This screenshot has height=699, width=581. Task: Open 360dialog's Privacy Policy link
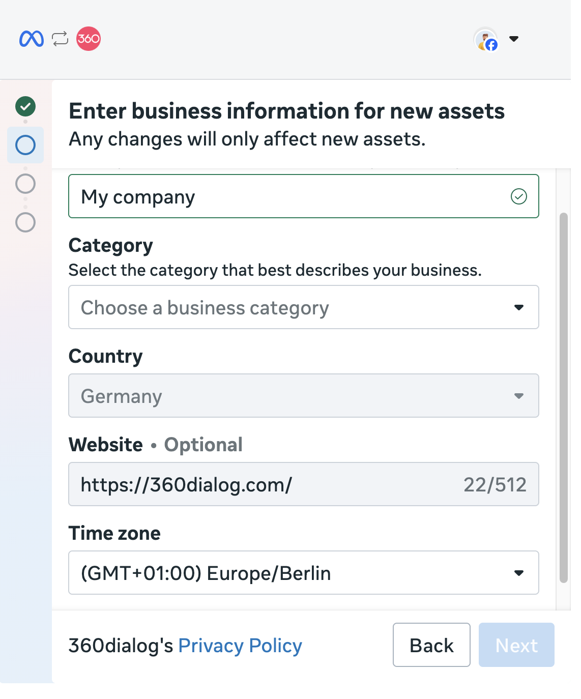click(x=240, y=646)
